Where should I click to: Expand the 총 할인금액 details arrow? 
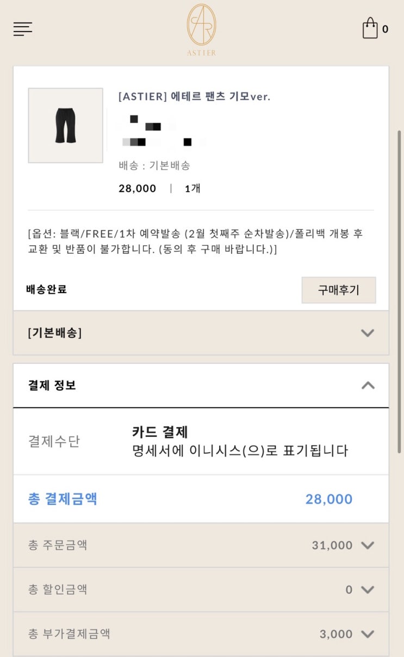point(368,589)
